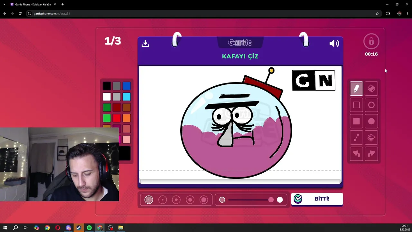Pick the brown color swatch
Image resolution: width=412 pixels, height=232 pixels.
pyautogui.click(x=126, y=107)
